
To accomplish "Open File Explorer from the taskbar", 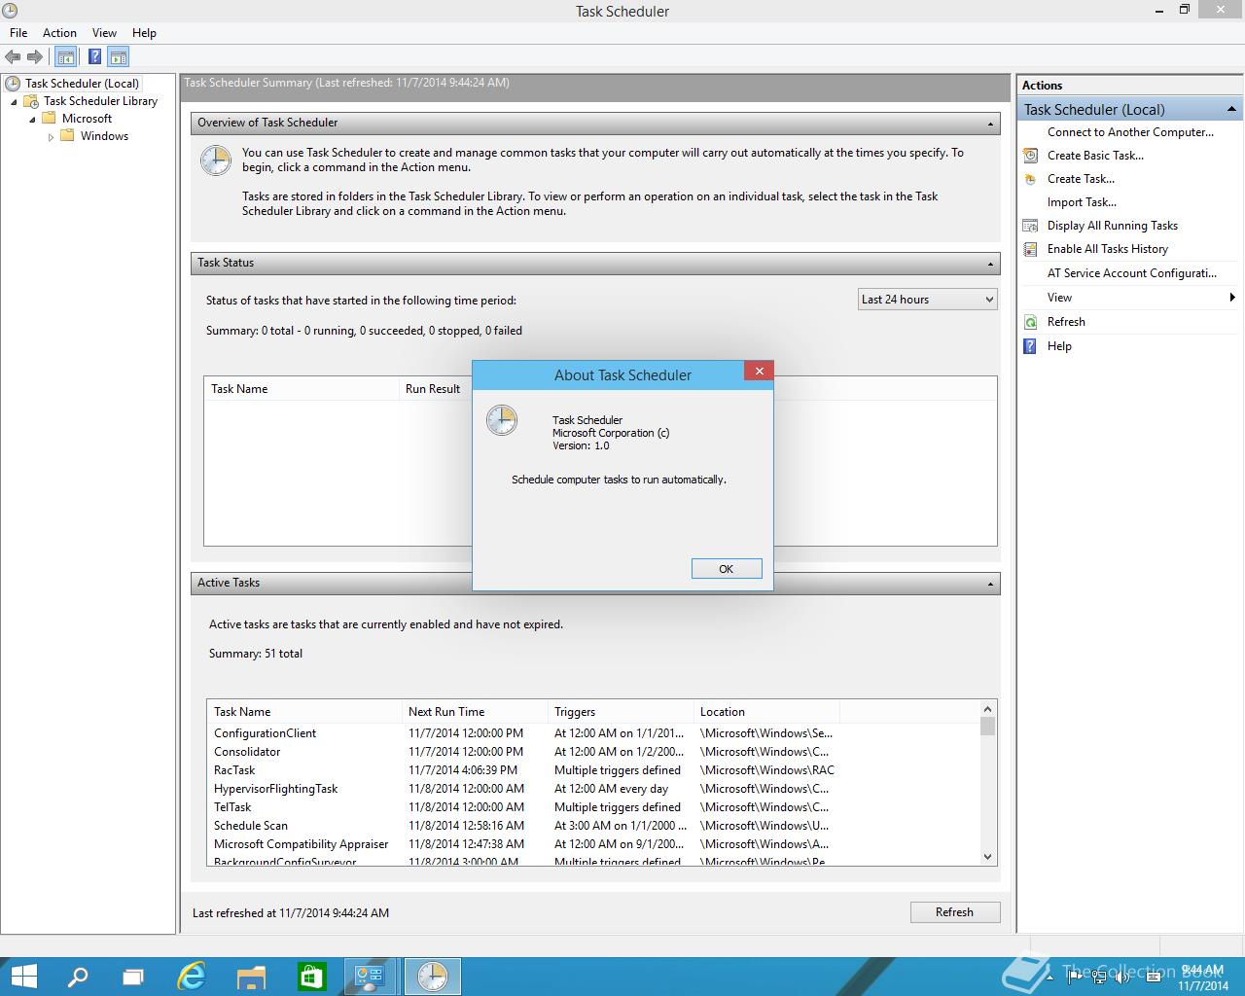I will pos(252,977).
